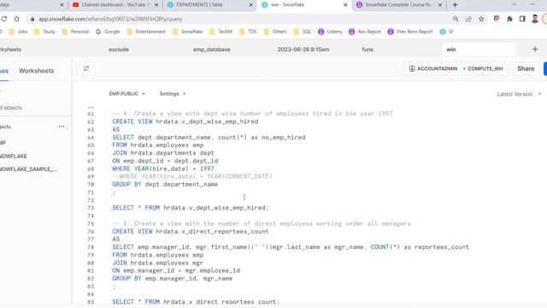547x308 pixels.
Task: Click WHERE YEAR(hire_date) = 1997 line
Action: click(x=163, y=169)
